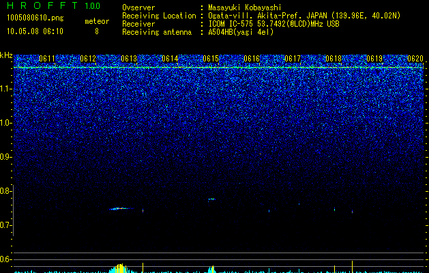Click the Ovserver label
429x273 pixels.
138,8
